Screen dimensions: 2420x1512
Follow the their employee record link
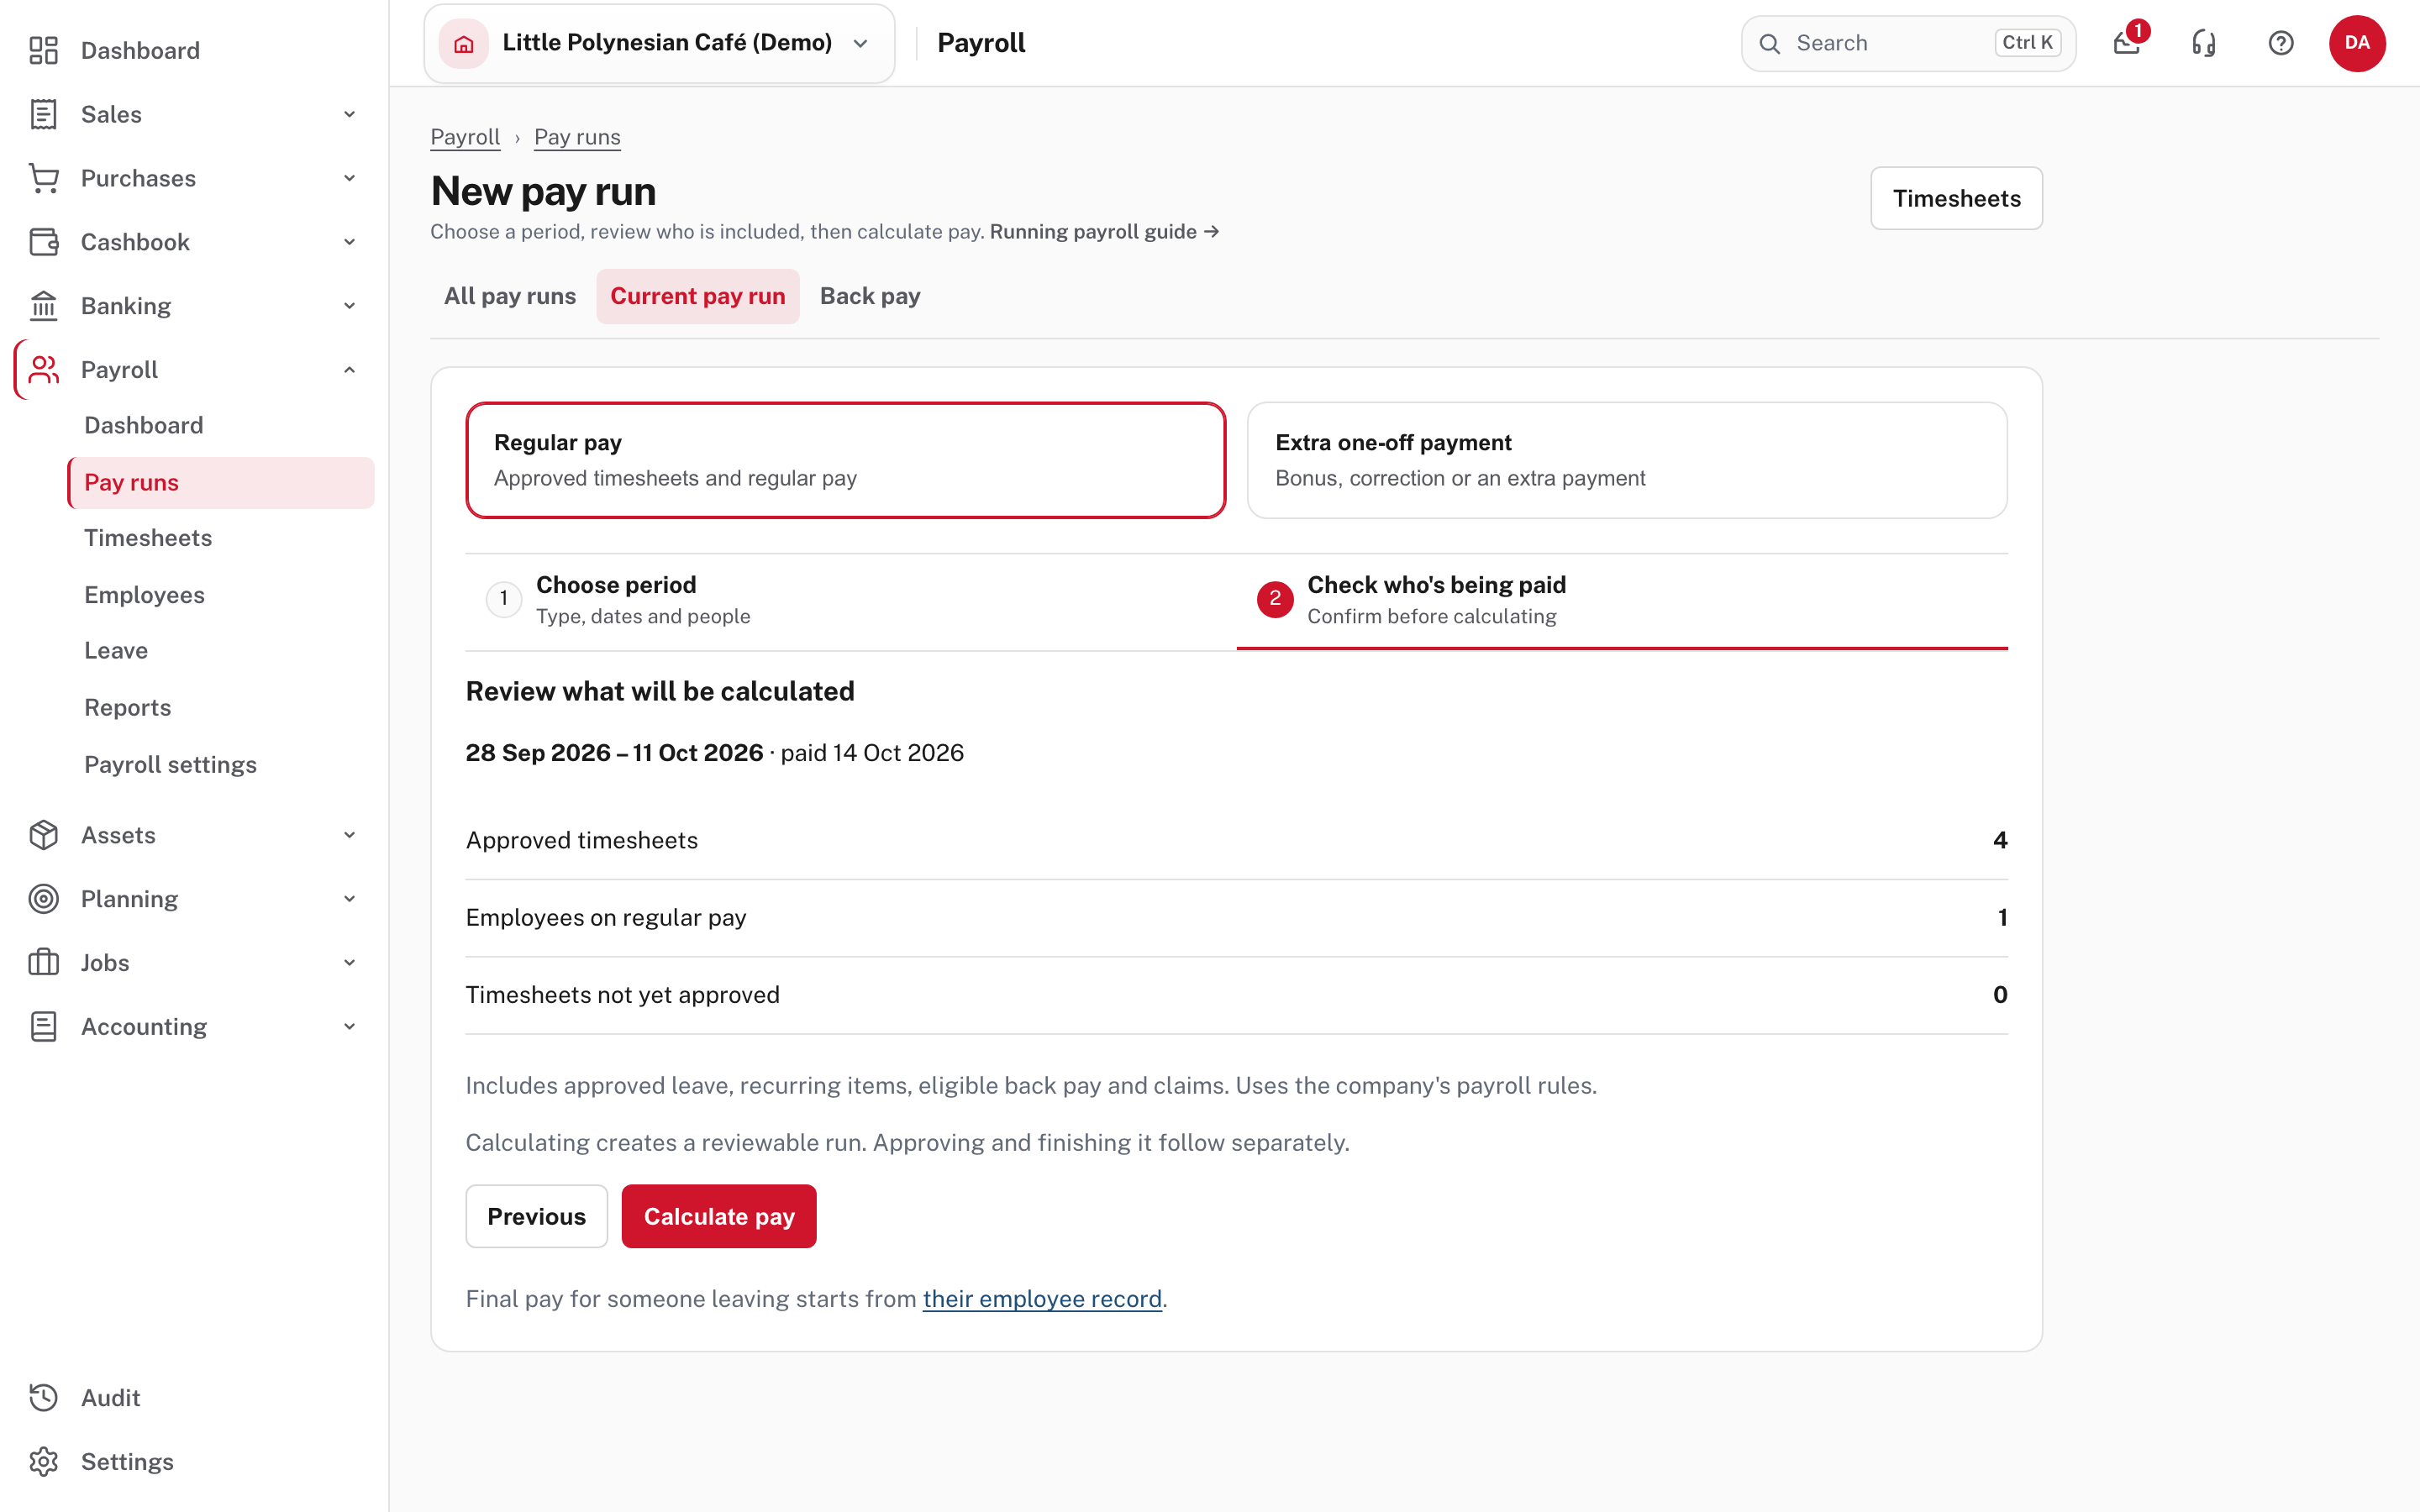point(1042,1299)
